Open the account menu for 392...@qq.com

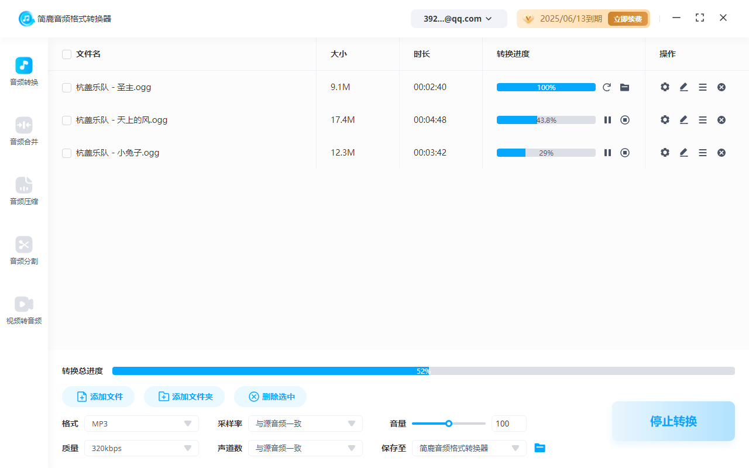click(x=459, y=18)
